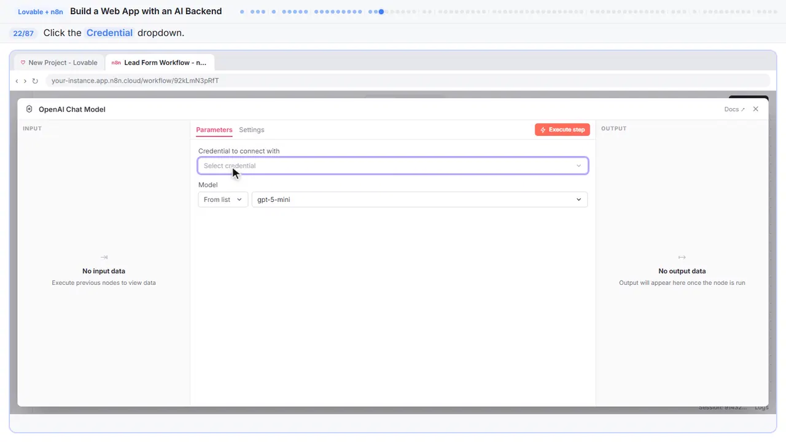The image size is (786, 442).
Task: Click the Execute step button
Action: click(x=562, y=130)
